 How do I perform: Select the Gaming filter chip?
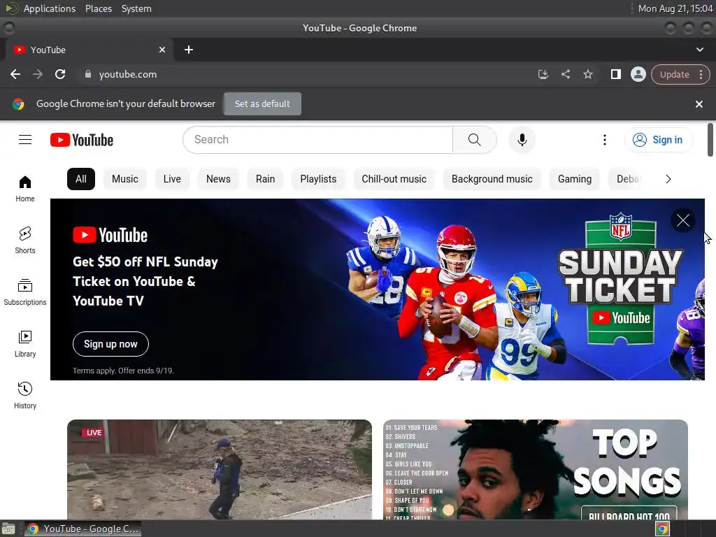pos(575,179)
